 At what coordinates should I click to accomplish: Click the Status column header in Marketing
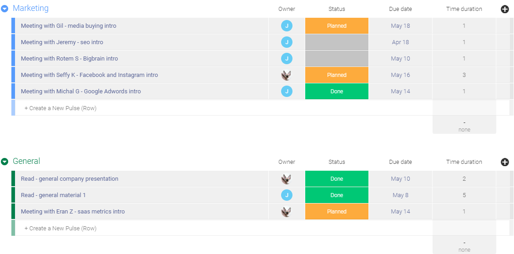coord(337,9)
